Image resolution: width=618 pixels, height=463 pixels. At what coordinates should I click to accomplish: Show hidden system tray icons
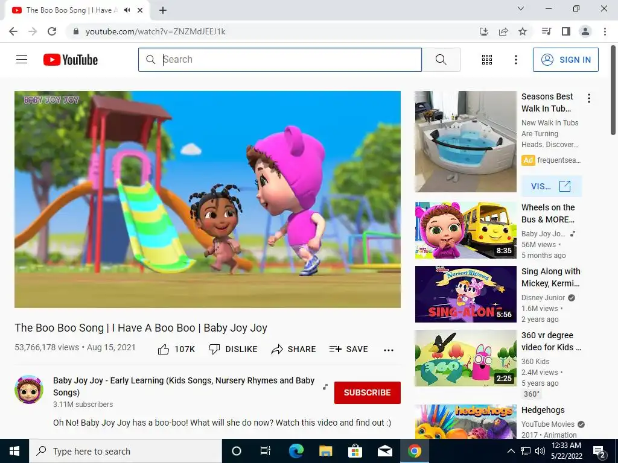[511, 451]
